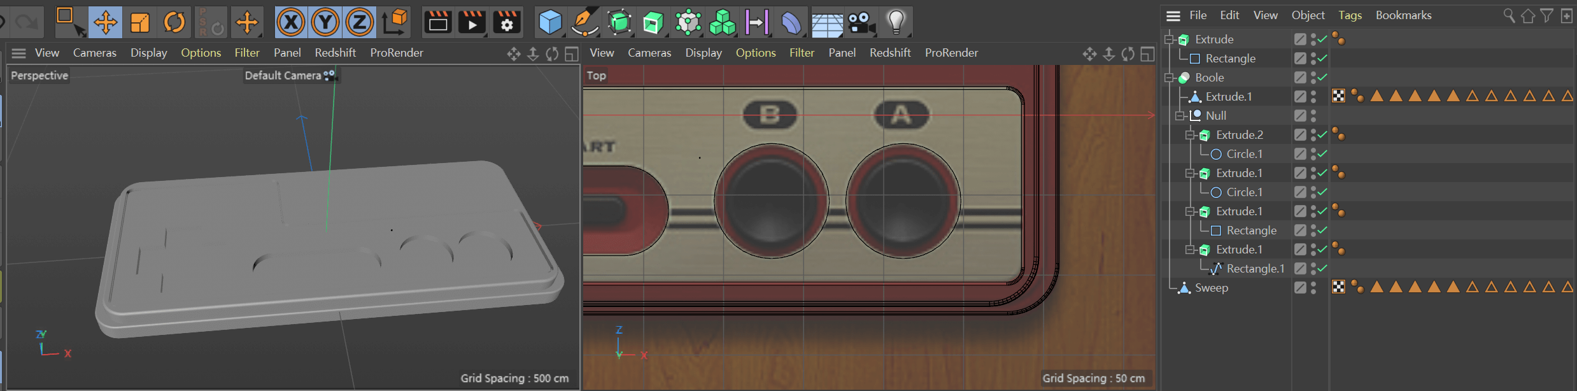Add a Light object

tap(896, 22)
